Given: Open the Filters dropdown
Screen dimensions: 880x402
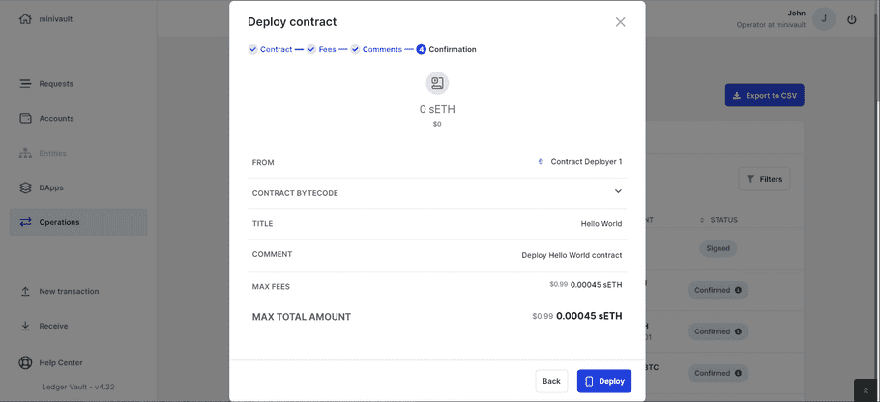Looking at the screenshot, I should click(764, 179).
